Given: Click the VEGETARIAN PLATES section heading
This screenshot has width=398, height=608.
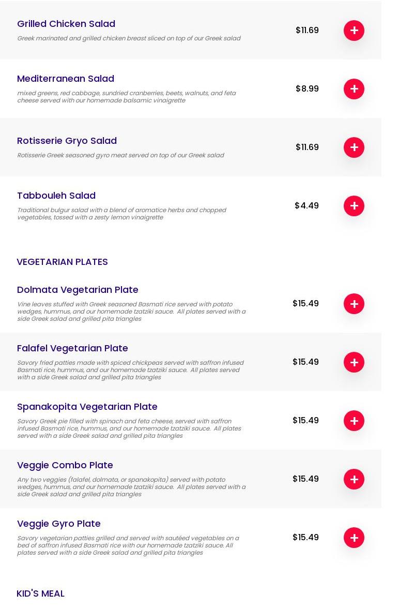Looking at the screenshot, I should click(62, 262).
